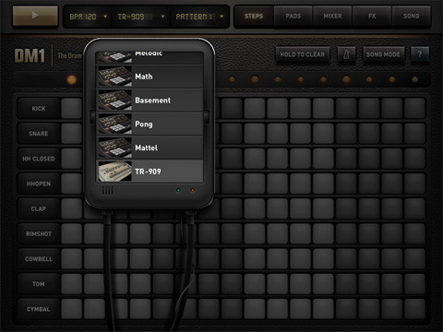
Task: Open help with the question mark button
Action: coord(420,54)
